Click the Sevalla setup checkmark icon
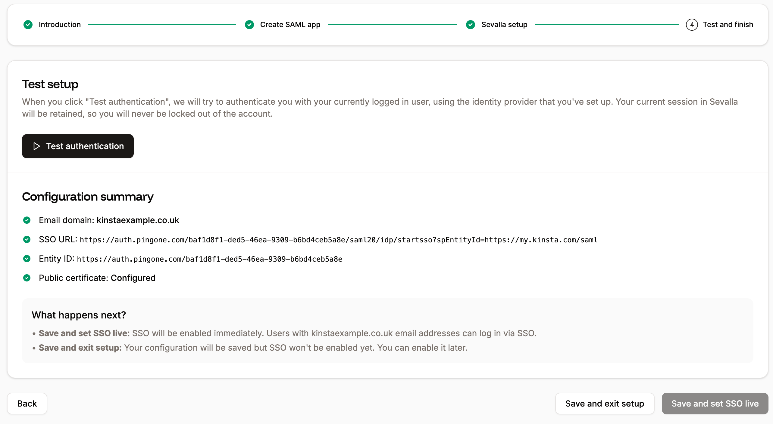 click(471, 25)
